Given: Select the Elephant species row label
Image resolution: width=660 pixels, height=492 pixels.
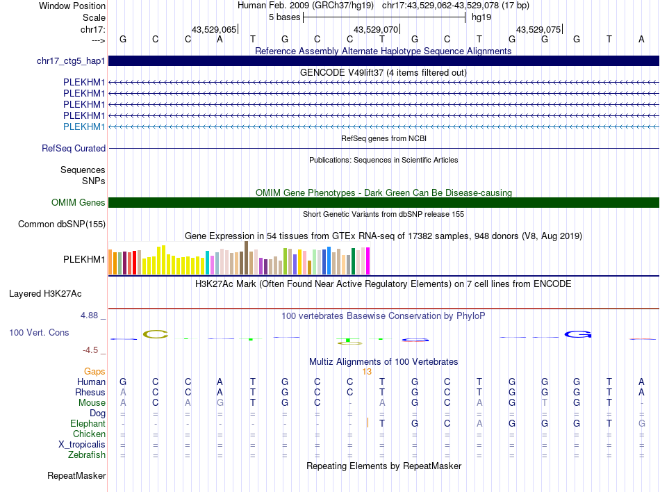Looking at the screenshot, I should pyautogui.click(x=88, y=424).
